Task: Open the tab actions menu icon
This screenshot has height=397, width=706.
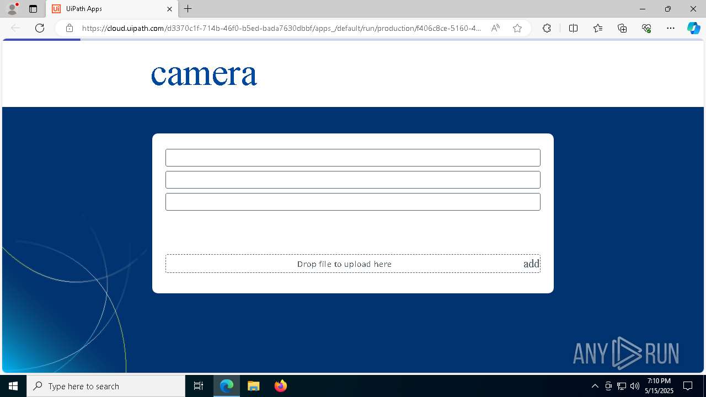Action: point(33,9)
